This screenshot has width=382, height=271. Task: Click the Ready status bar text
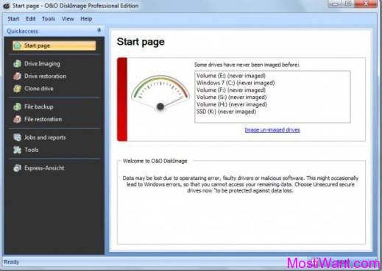pos(11,262)
